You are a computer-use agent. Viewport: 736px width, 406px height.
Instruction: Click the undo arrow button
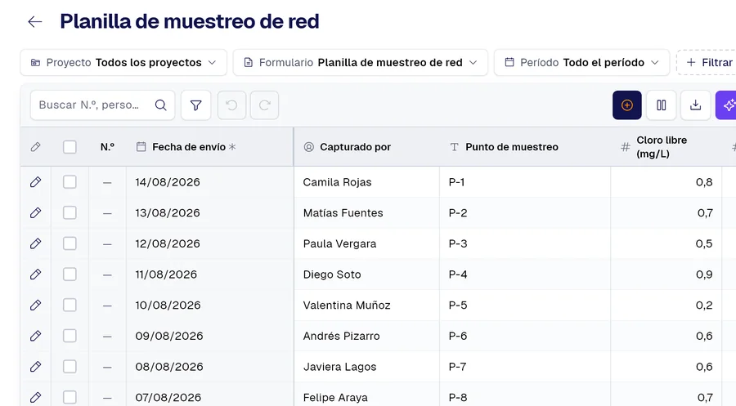pos(231,105)
